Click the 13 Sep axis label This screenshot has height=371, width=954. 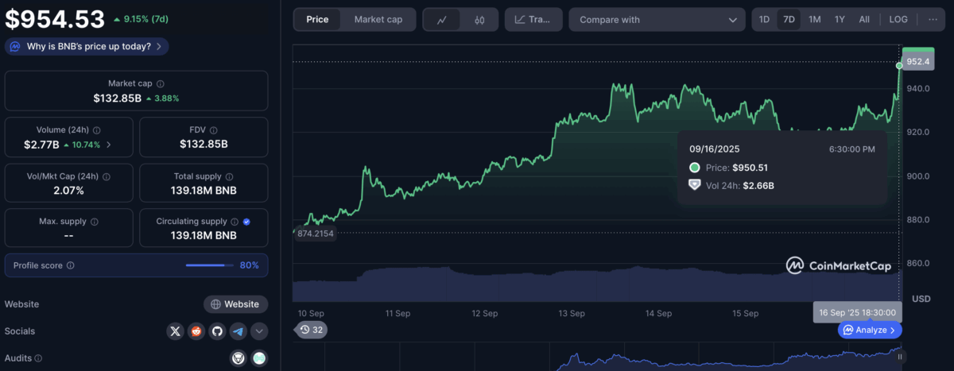click(x=572, y=313)
